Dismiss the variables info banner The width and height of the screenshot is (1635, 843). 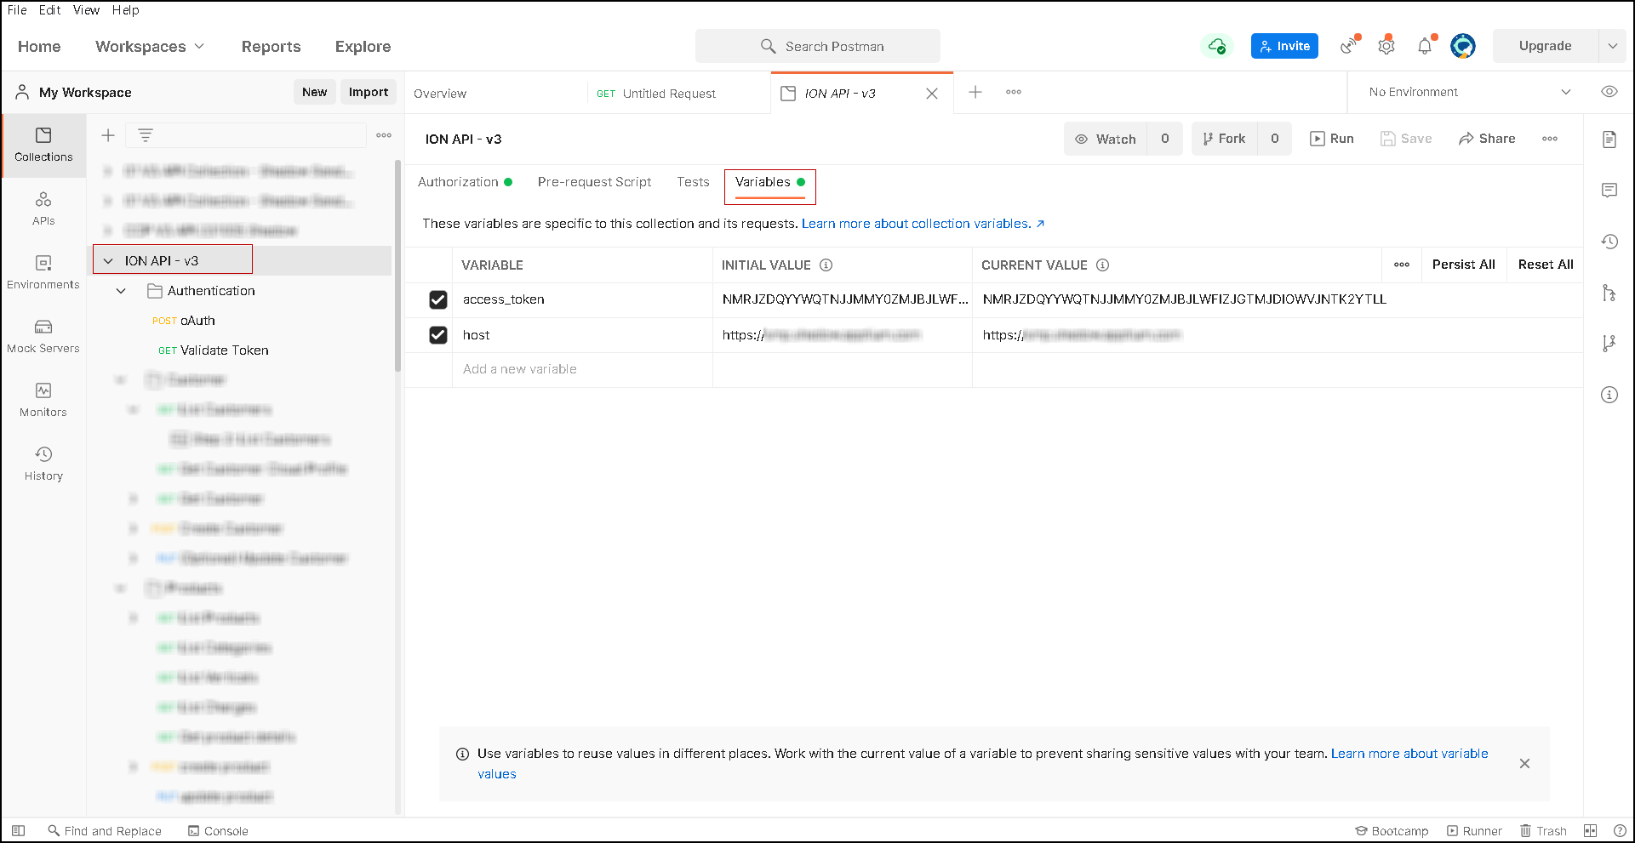tap(1524, 764)
